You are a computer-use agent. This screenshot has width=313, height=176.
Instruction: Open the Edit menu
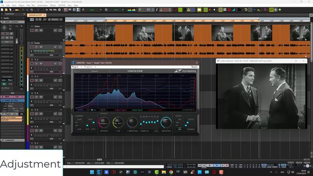[8, 5]
